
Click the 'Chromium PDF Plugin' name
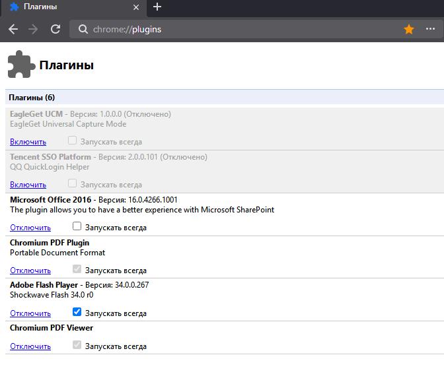pyautogui.click(x=50, y=243)
